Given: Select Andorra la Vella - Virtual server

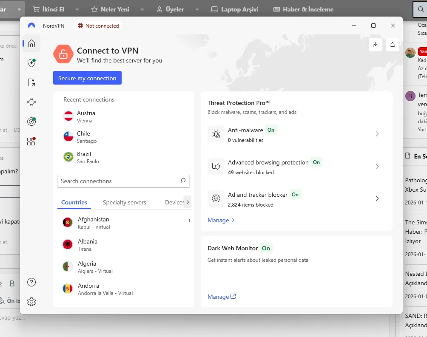Looking at the screenshot, I should click(x=122, y=289).
